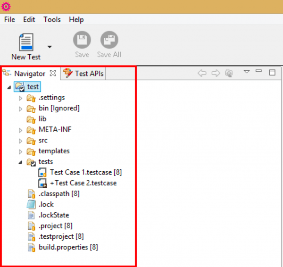Click the New Test document icon
Image resolution: width=283 pixels, height=267 pixels.
[x=26, y=42]
